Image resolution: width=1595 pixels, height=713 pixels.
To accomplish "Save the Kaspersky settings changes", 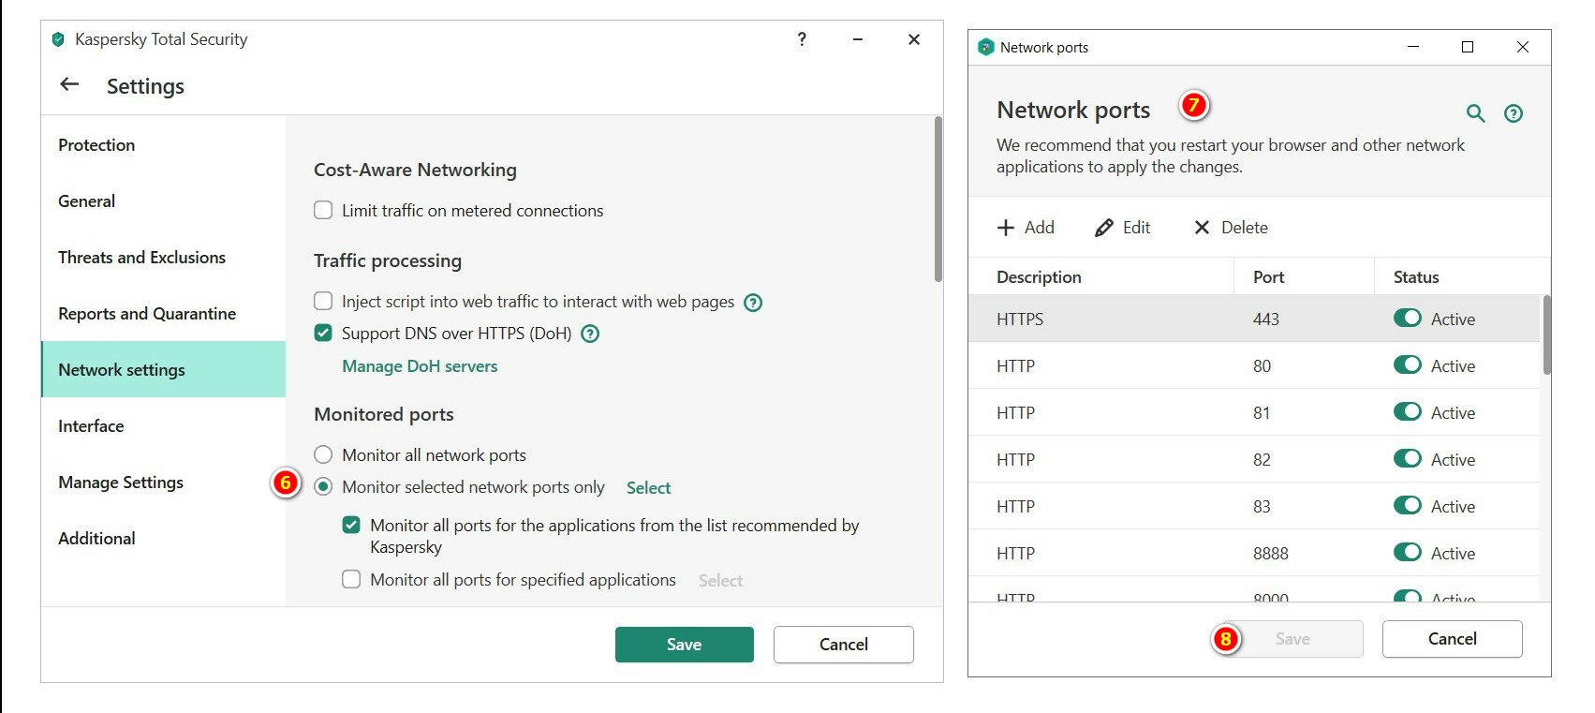I will [684, 645].
